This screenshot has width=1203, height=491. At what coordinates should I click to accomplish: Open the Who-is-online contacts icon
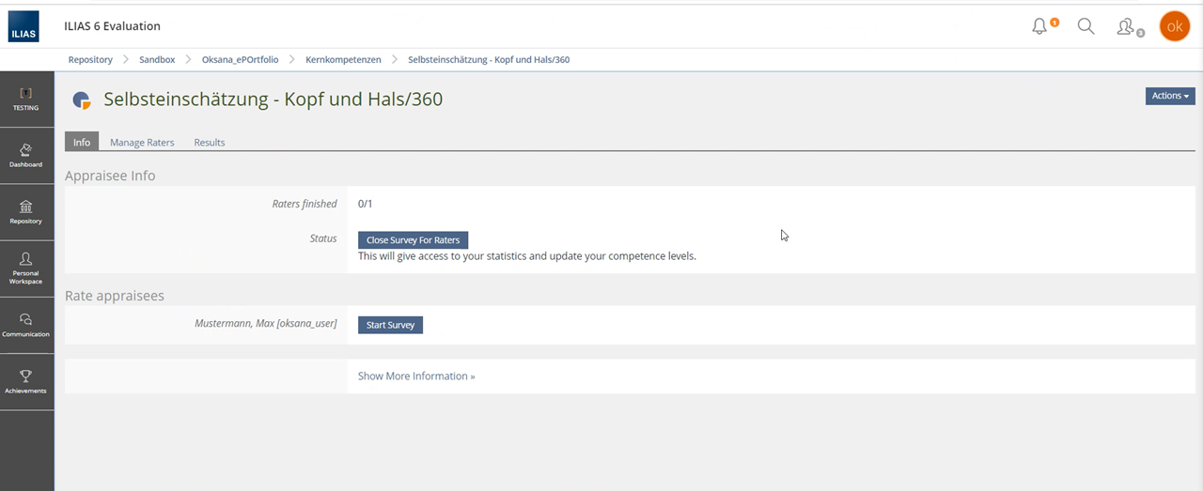(x=1126, y=27)
